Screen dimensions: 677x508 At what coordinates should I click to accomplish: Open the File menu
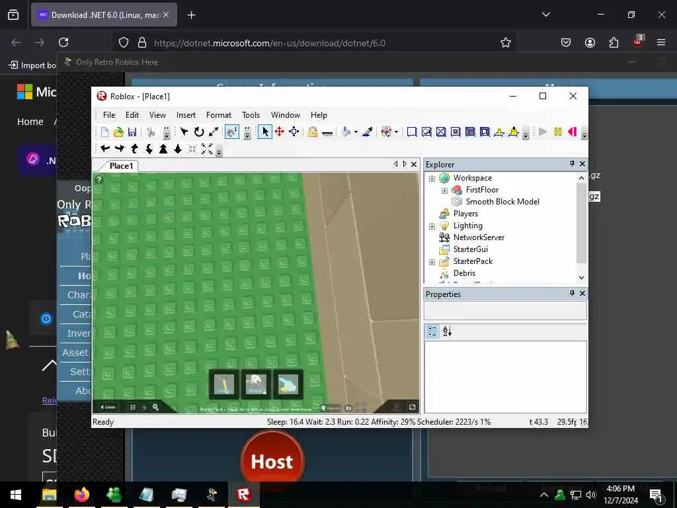[x=109, y=115]
